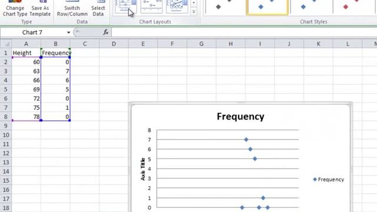The image size is (377, 212).
Task: Select column F header
Action: [172, 44]
